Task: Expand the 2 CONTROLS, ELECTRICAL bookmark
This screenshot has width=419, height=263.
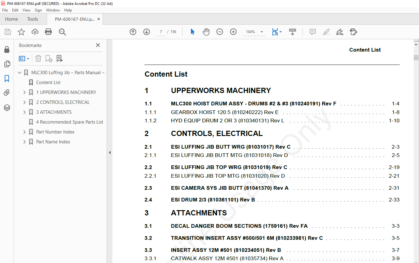Action: pyautogui.click(x=24, y=102)
